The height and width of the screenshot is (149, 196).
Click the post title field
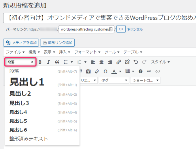pos(100,18)
